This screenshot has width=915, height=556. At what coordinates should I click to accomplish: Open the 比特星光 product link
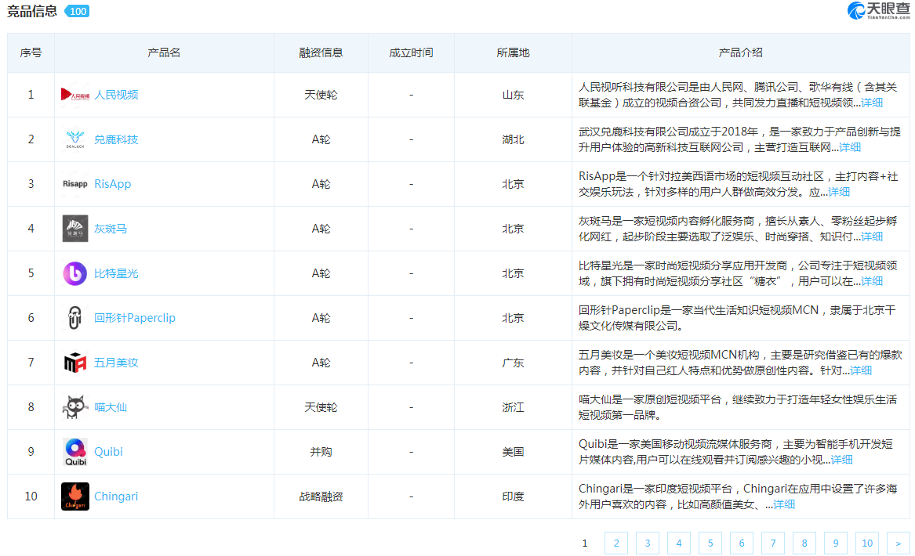(116, 273)
